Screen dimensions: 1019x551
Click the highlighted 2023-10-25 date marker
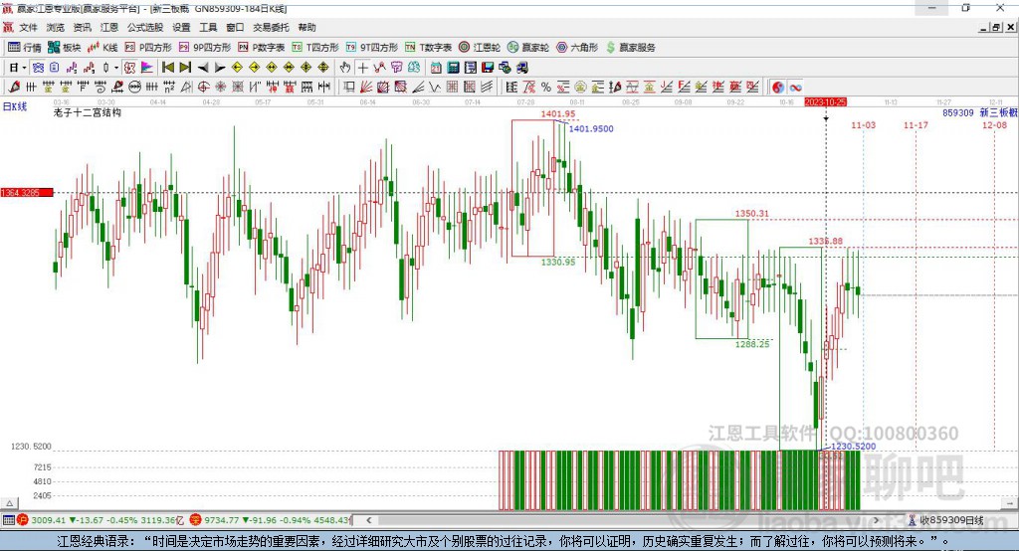[x=825, y=102]
